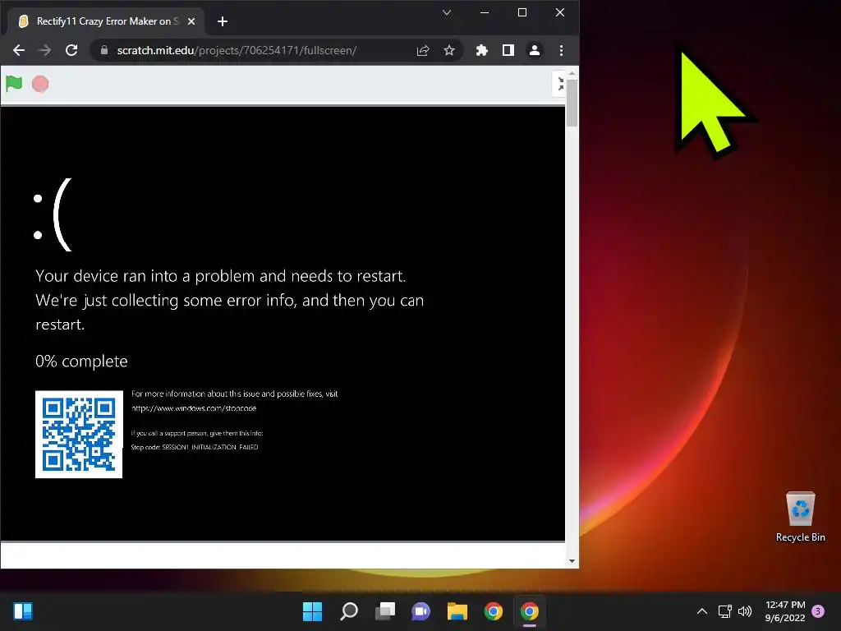This screenshot has width=841, height=631.
Task: Open Chrome extensions puzzle icon
Action: [481, 50]
